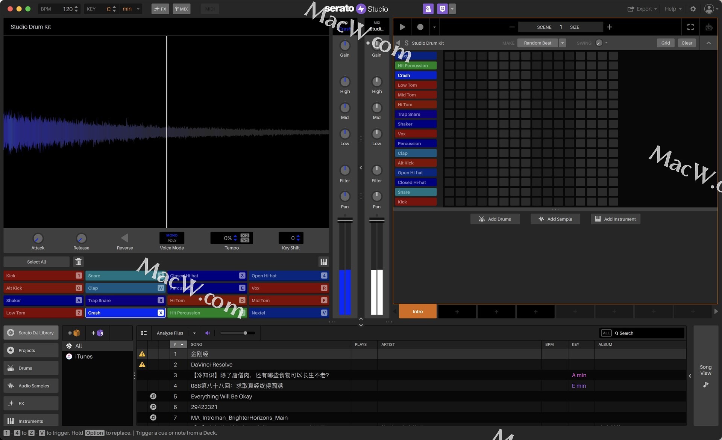
Task: Toggle the MIX panel button
Action: pyautogui.click(x=181, y=9)
